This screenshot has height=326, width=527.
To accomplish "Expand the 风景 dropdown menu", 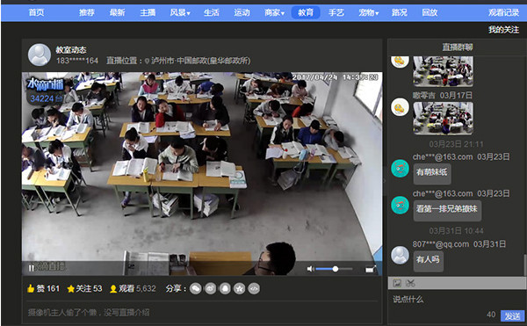I will pos(180,13).
